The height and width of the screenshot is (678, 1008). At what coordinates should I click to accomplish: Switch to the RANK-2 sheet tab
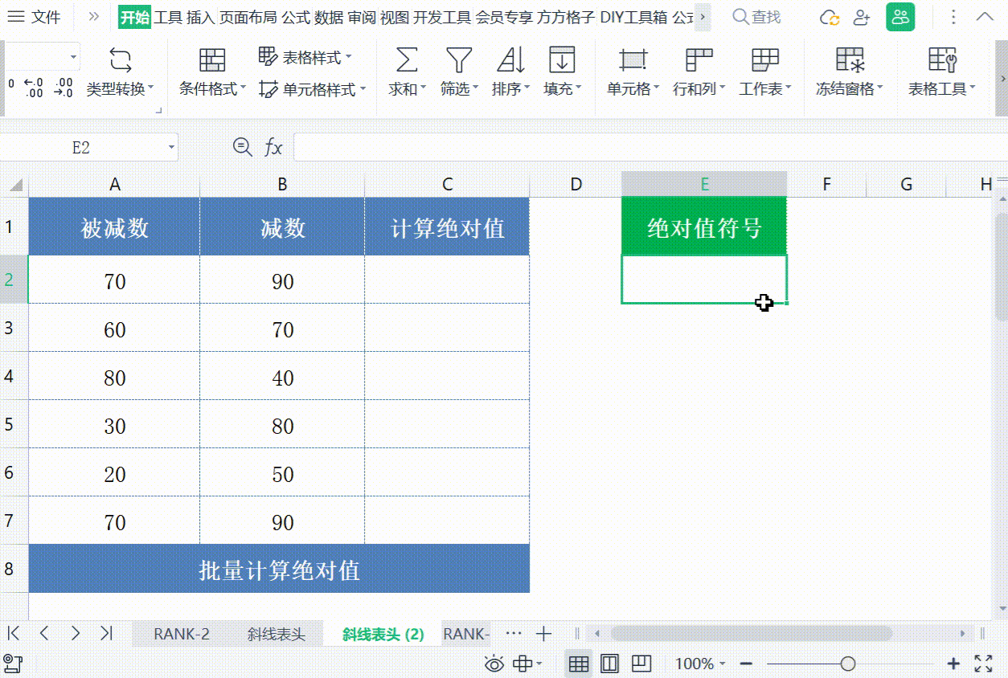pos(182,634)
